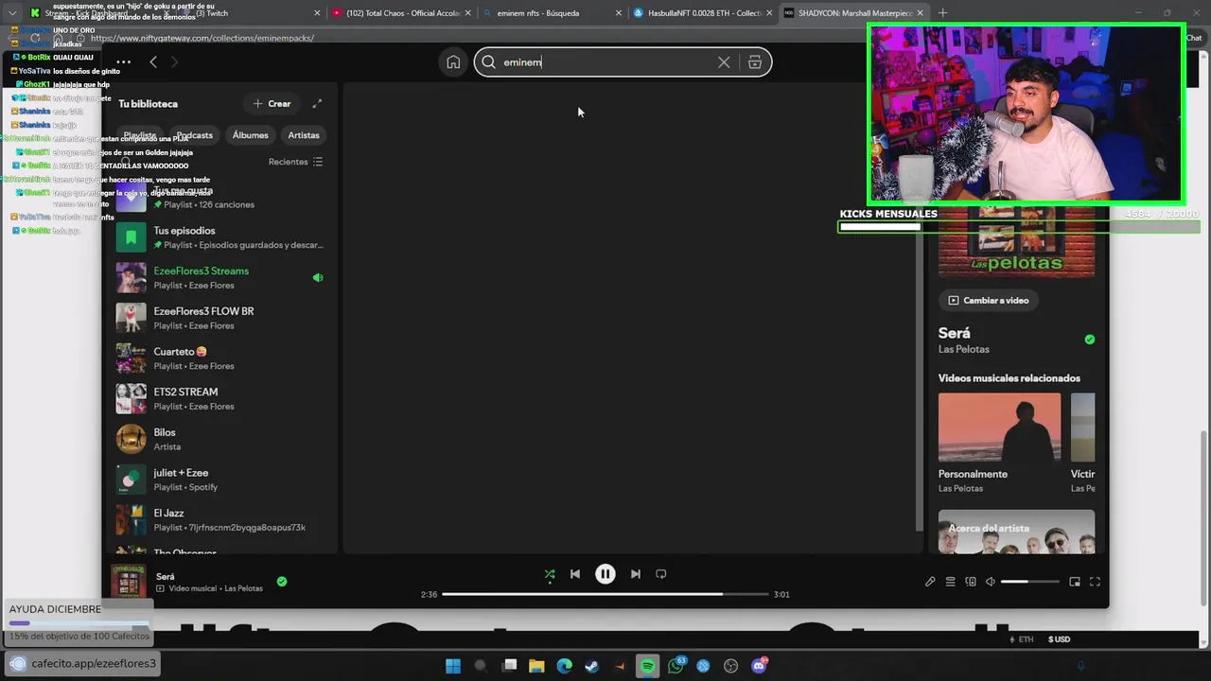This screenshot has width=1211, height=681.
Task: Open EzeeFlores3 FLOW BR playlist
Action: [x=220, y=318]
